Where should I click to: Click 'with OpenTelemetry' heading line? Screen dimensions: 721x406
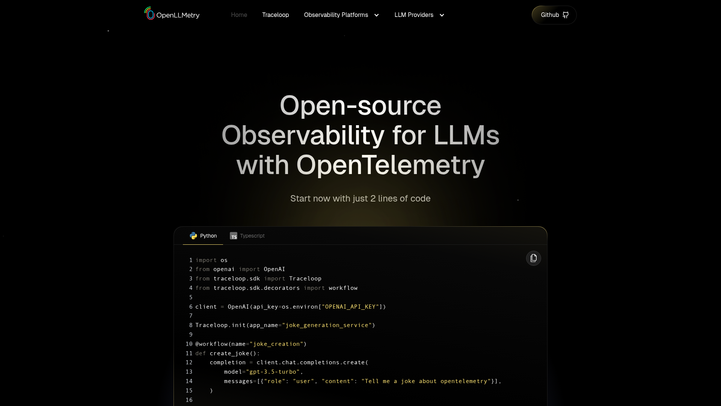pos(360,165)
